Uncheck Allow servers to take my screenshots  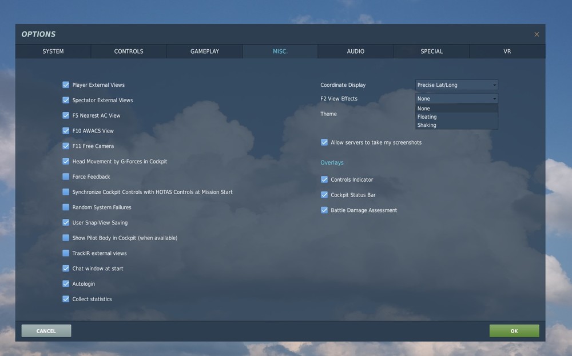click(324, 142)
